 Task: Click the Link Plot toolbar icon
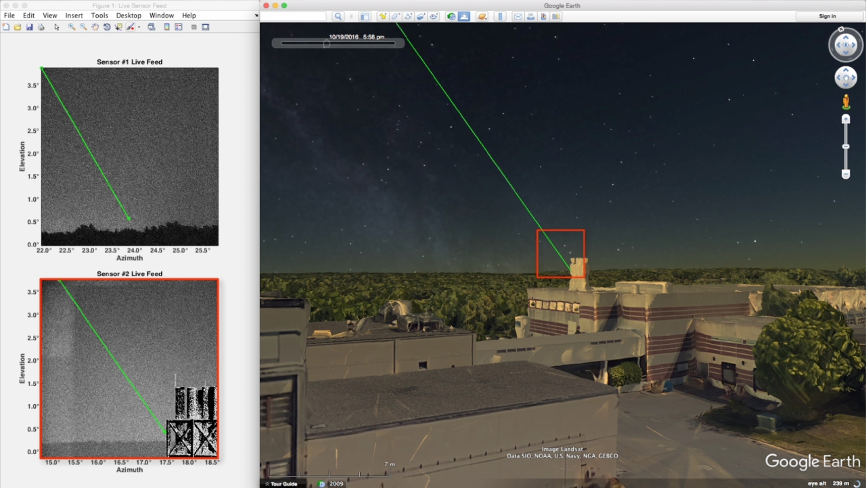[152, 27]
